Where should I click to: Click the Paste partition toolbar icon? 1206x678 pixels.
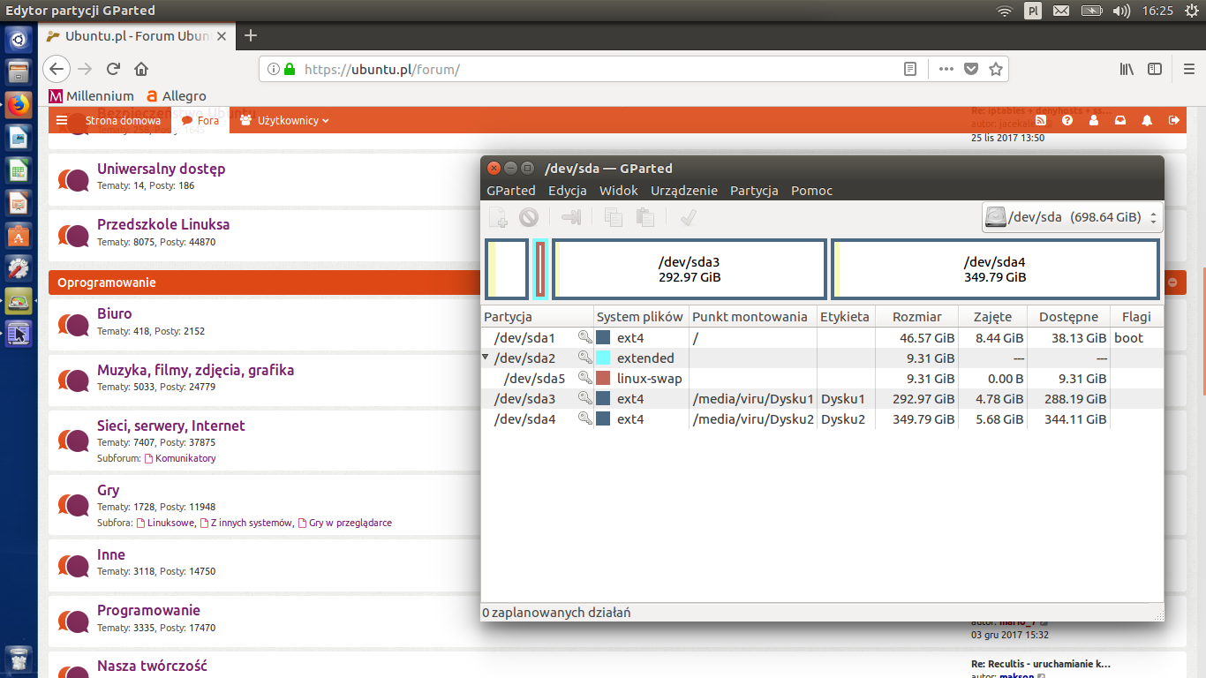coord(645,217)
